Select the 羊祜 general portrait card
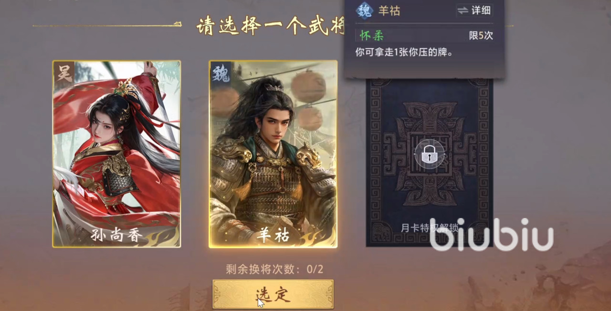The height and width of the screenshot is (311, 611). click(273, 154)
